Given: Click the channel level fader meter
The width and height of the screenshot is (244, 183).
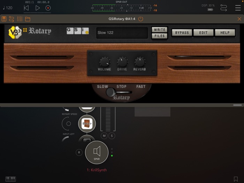Looking at the screenshot, I should tap(108, 119).
